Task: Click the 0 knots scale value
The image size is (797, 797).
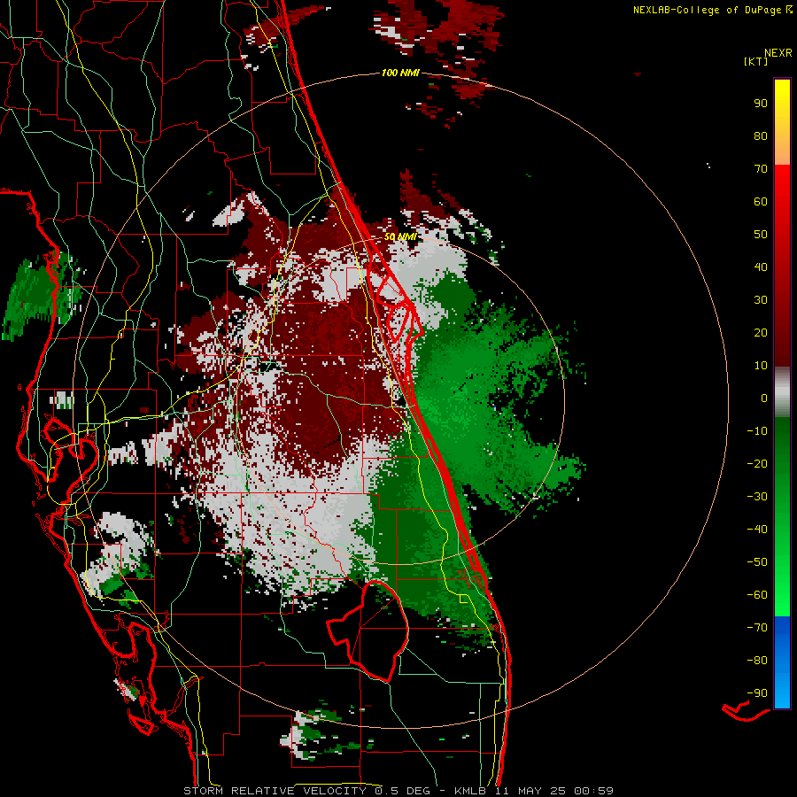Action: [x=764, y=398]
